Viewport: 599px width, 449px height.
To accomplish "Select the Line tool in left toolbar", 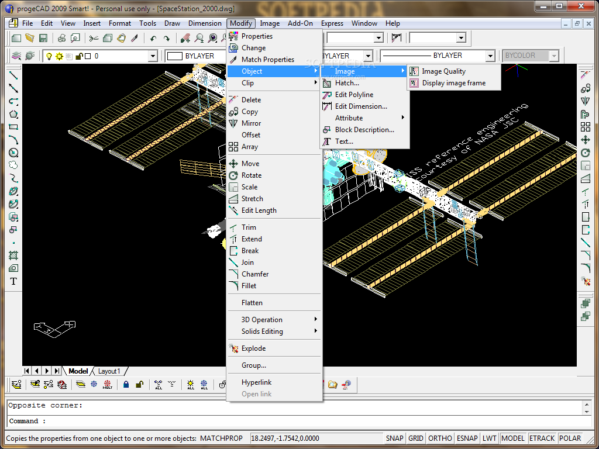I will pyautogui.click(x=13, y=75).
